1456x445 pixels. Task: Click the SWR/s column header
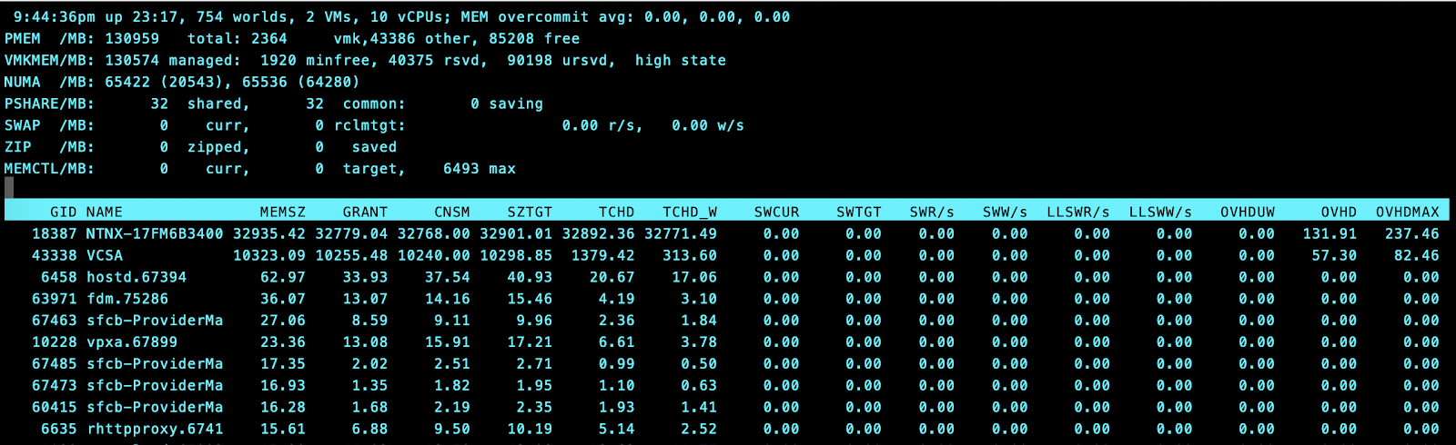[932, 212]
